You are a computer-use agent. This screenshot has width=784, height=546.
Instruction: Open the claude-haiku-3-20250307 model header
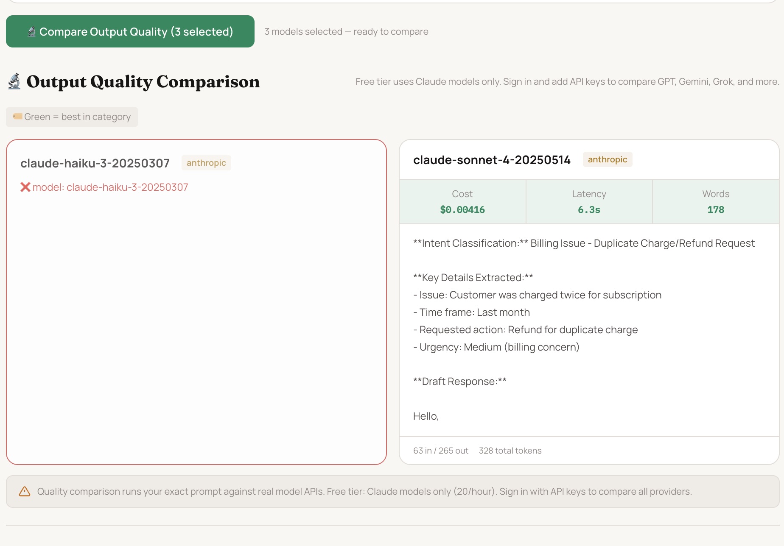click(95, 163)
